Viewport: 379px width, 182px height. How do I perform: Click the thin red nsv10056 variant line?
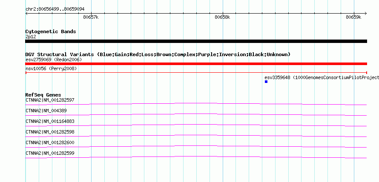pyautogui.click(x=196, y=72)
